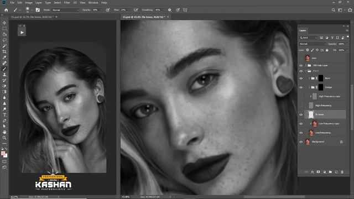
Task: Hide the Background layer
Action: [x=301, y=142]
